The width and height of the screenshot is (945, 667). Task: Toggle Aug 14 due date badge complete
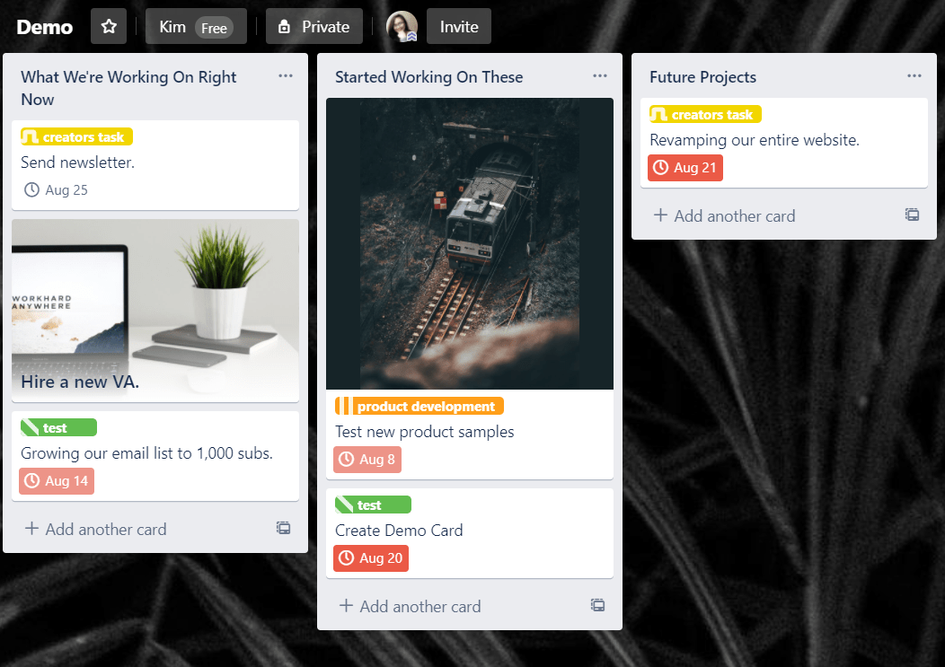click(x=57, y=481)
